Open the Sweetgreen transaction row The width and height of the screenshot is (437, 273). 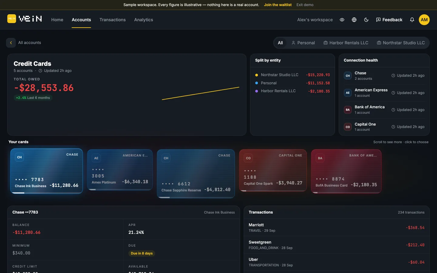[337, 245]
